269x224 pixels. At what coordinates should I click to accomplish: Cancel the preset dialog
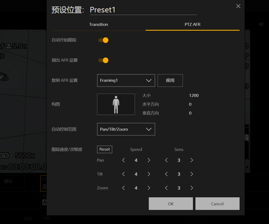[217, 204]
